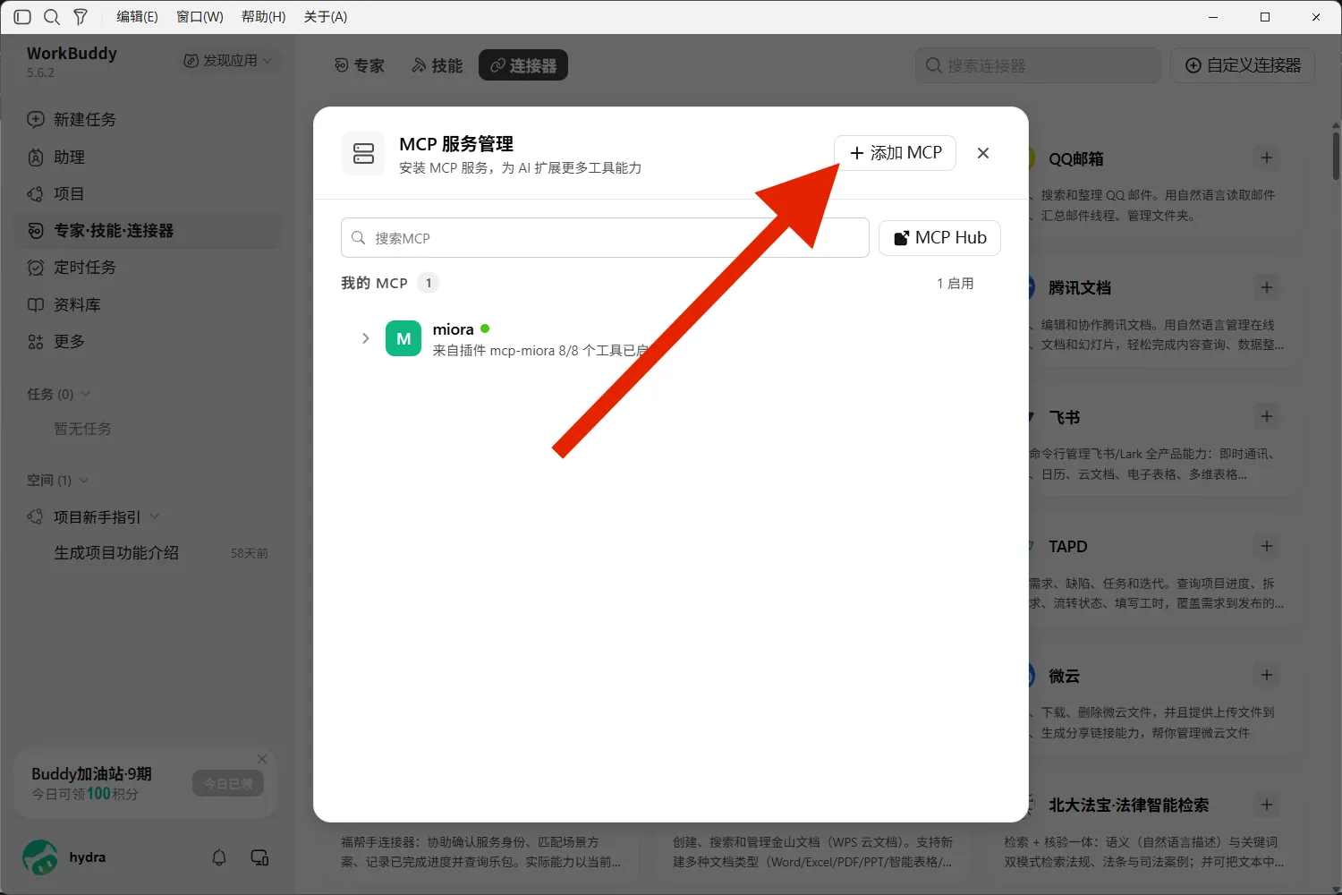Open the search magnifier icon in title bar
The height and width of the screenshot is (895, 1342).
click(x=52, y=17)
